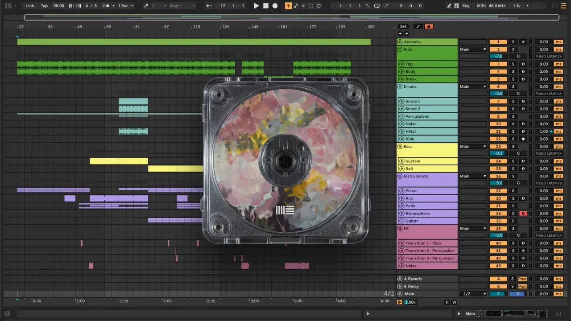Enable the Draw Mode pencil icon
Image resolution: width=571 pixels, height=321 pixels.
(449, 6)
